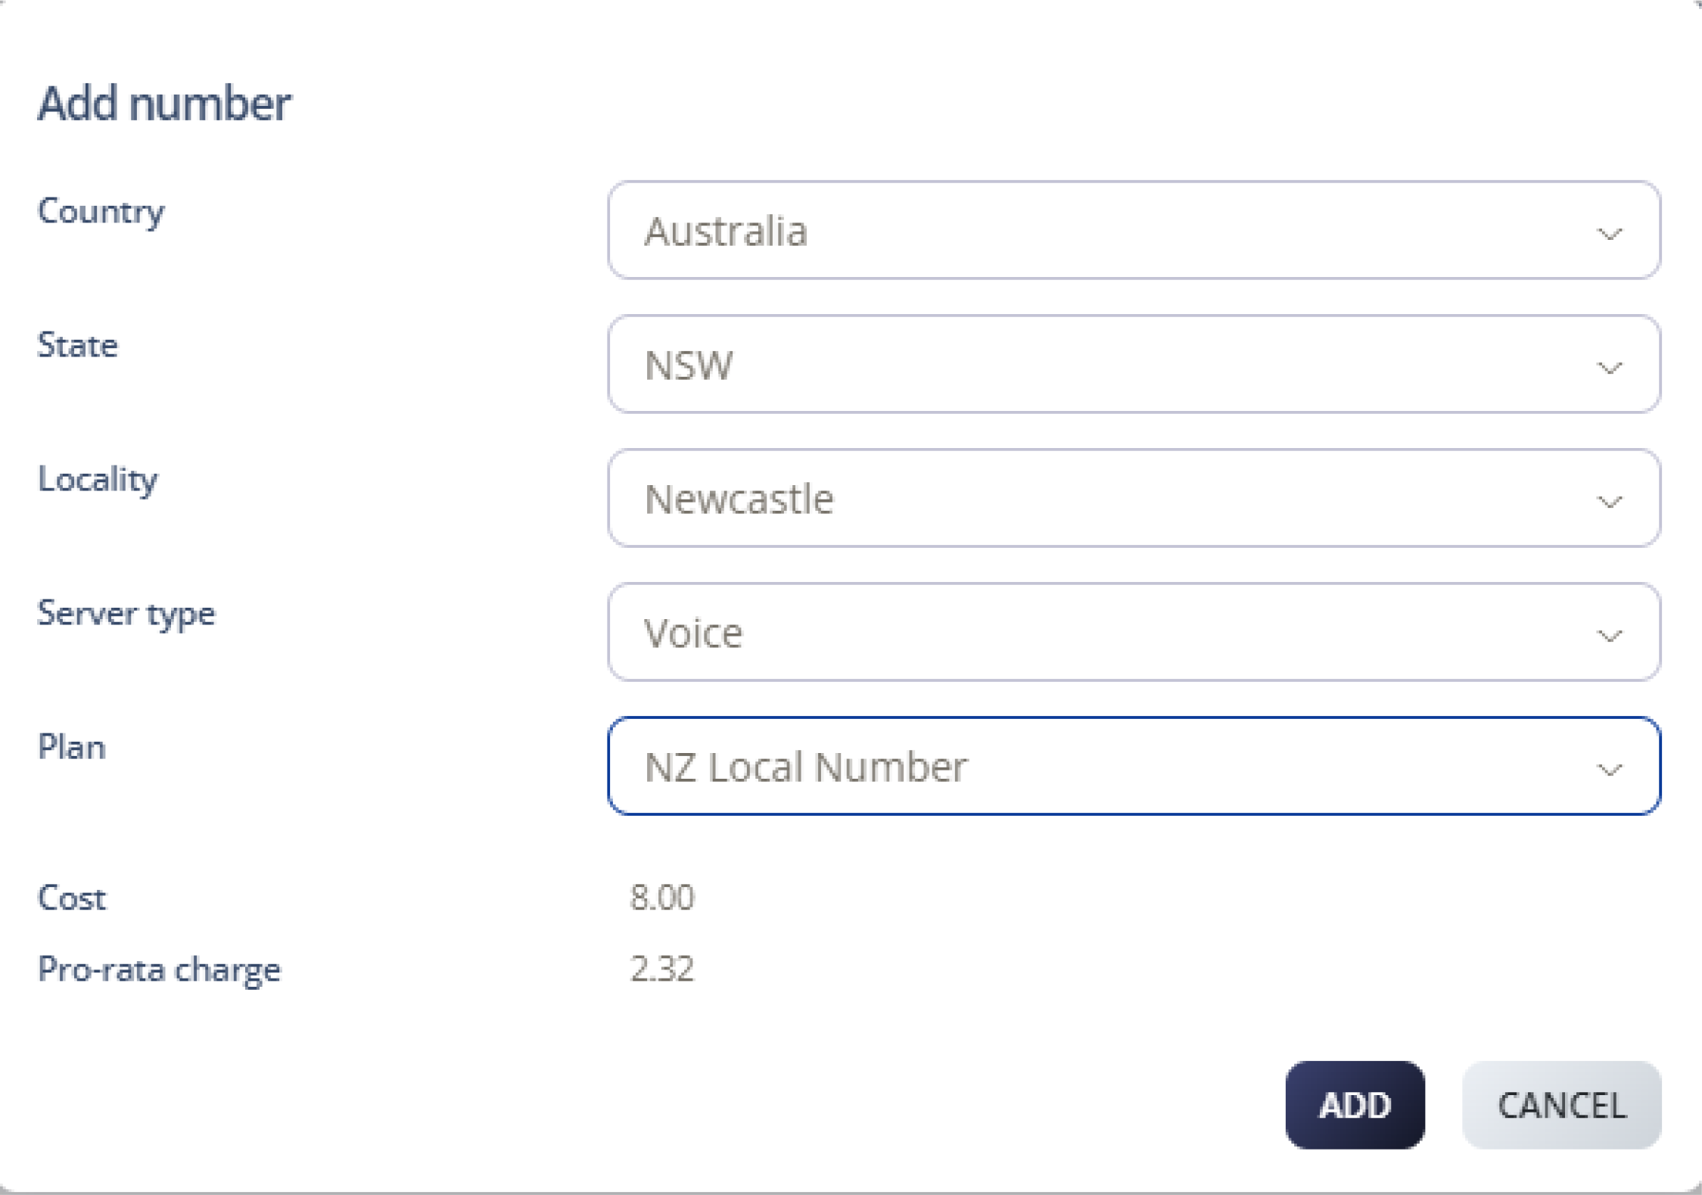Viewport: 1702px width, 1195px height.
Task: Click the chevron arrow in Plan field
Action: tap(1608, 770)
